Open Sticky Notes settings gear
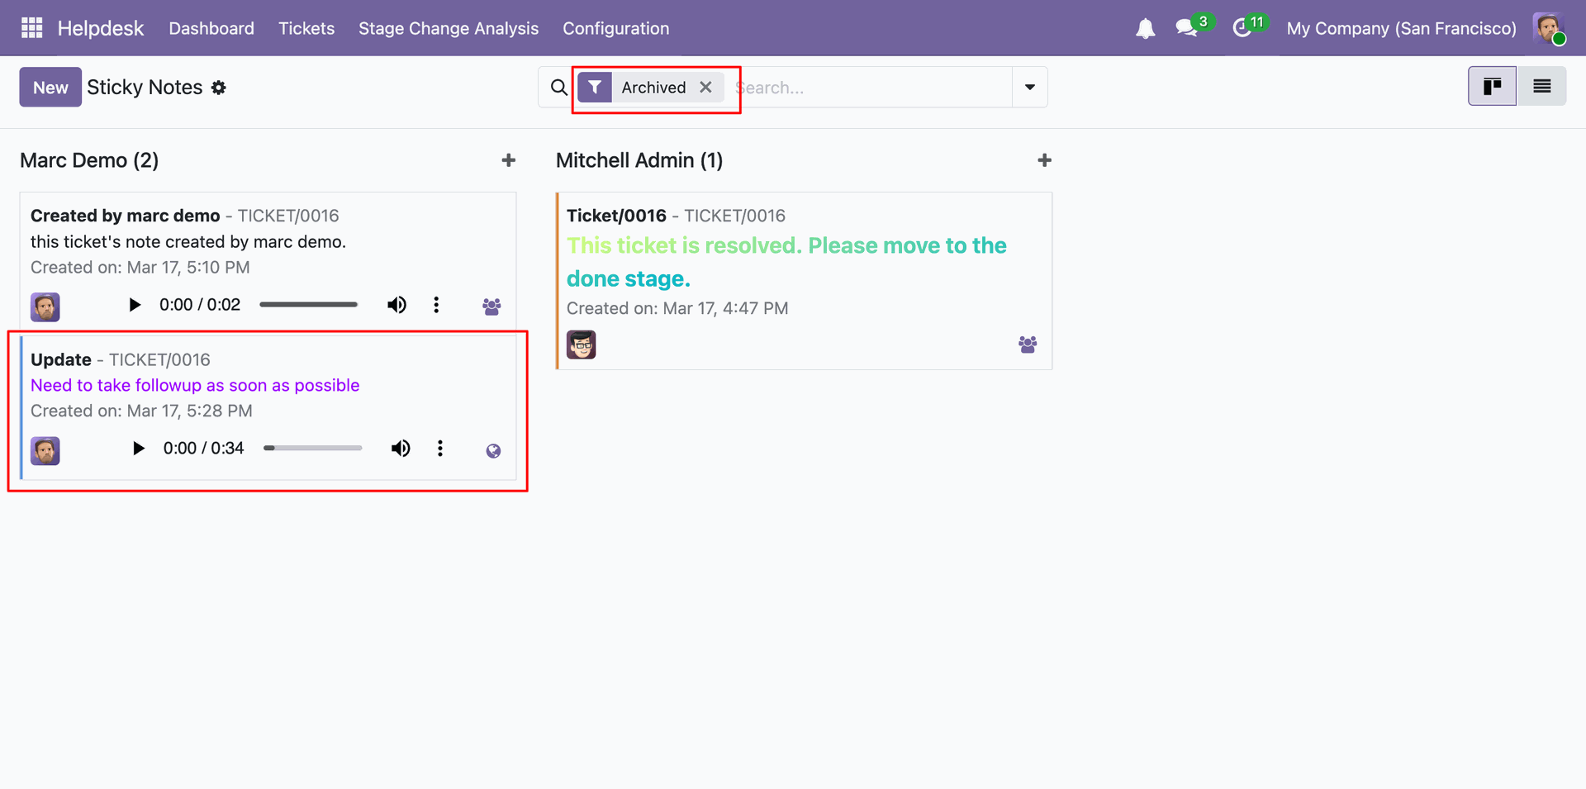 point(218,88)
